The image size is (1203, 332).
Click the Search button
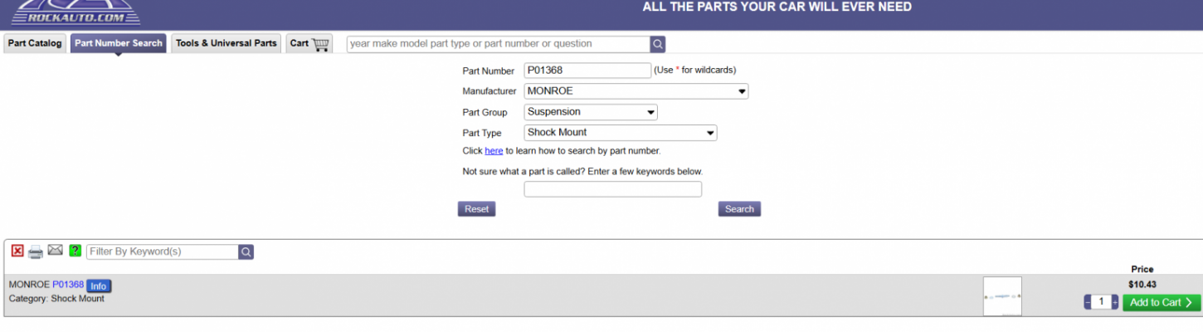tap(739, 209)
